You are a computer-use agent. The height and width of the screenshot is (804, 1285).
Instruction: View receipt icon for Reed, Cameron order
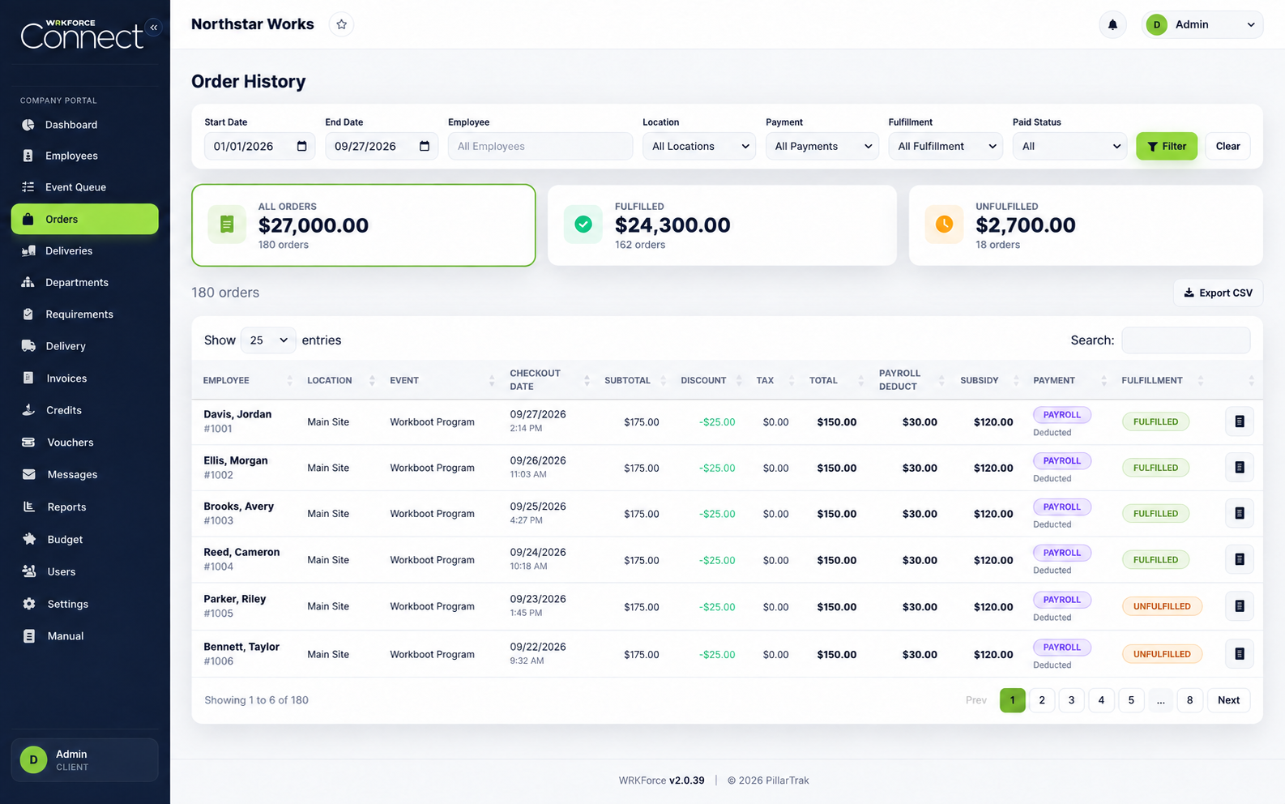click(1239, 559)
